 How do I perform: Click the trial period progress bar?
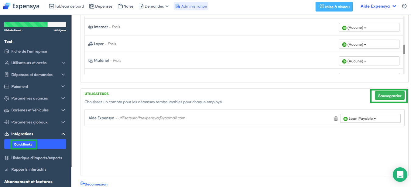point(35,25)
